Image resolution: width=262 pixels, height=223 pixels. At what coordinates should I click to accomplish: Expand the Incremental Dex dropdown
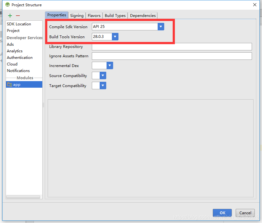click(110, 65)
